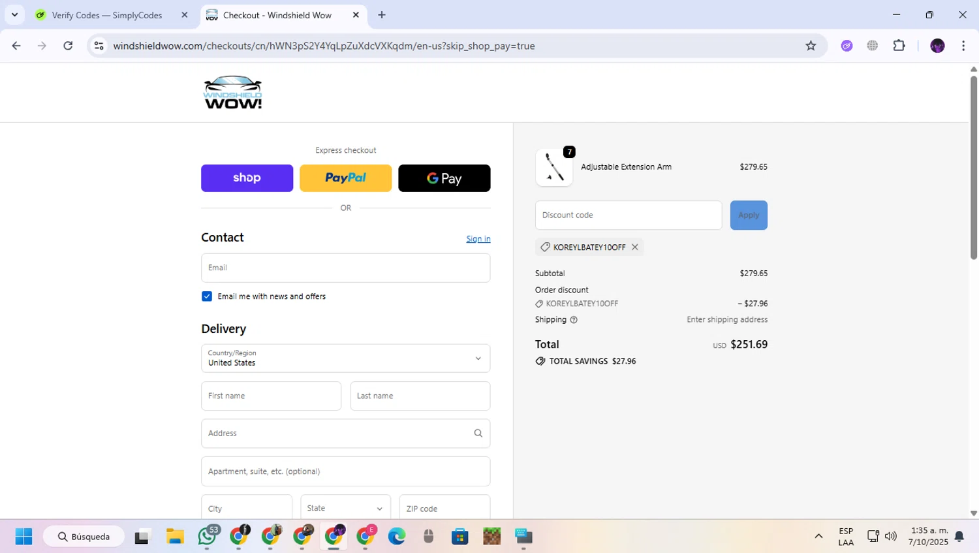This screenshot has width=979, height=553.
Task: Switch to Verify Codes SimplyCodes tab
Action: [107, 15]
